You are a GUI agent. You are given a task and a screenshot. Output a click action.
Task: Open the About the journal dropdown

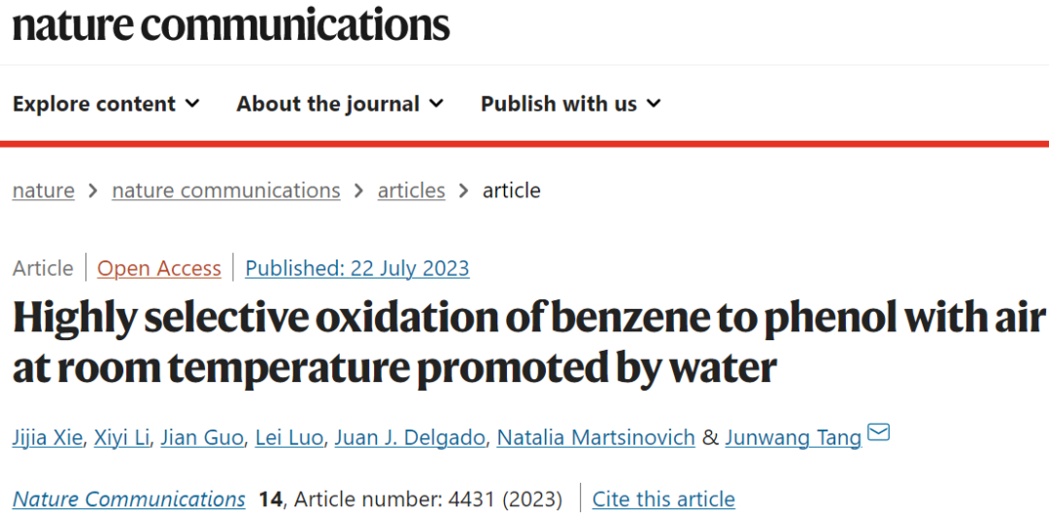pyautogui.click(x=340, y=104)
